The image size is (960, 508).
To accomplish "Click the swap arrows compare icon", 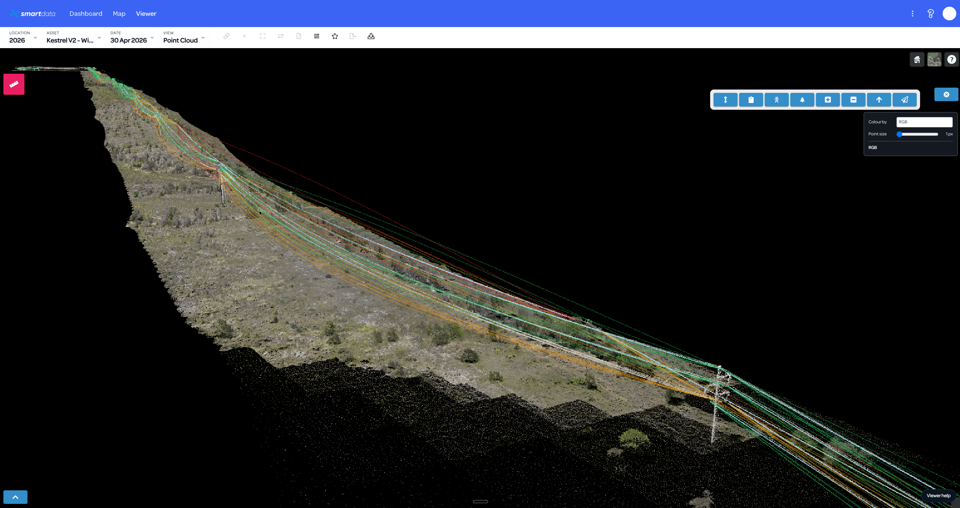I will (x=281, y=36).
